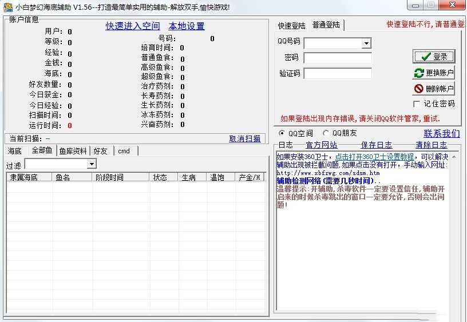Click the 温饱 column header
This screenshot has width=467, height=322.
(221, 177)
